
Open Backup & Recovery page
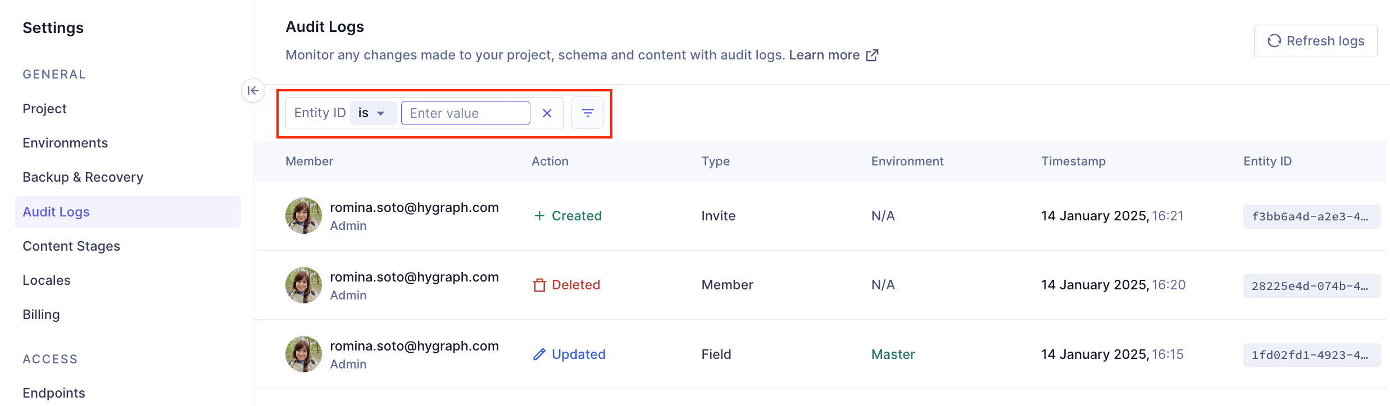pos(83,177)
